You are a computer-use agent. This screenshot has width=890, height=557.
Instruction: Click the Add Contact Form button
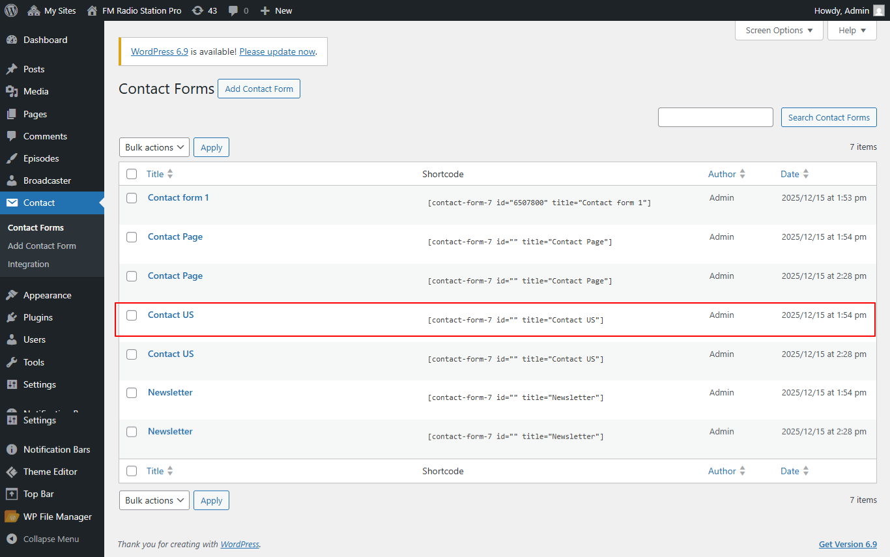pos(259,89)
